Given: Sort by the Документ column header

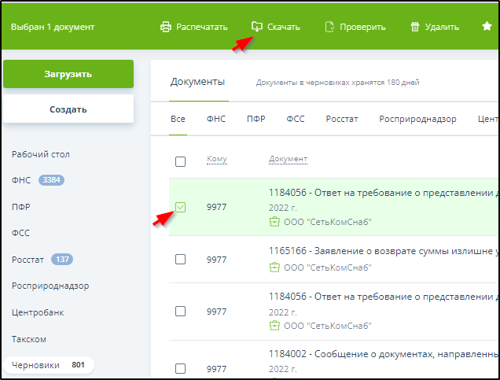Looking at the screenshot, I should (x=288, y=160).
